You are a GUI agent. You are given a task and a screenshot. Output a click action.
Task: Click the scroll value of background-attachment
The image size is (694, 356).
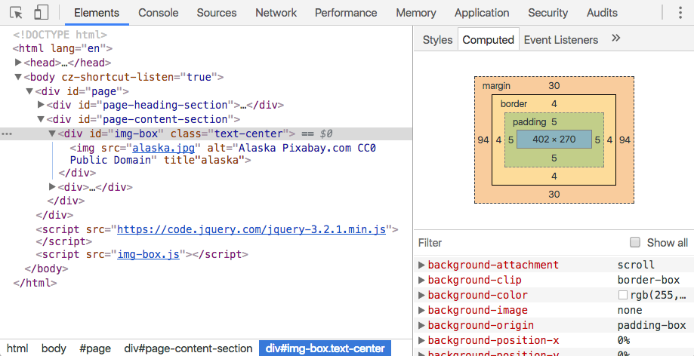tap(636, 265)
